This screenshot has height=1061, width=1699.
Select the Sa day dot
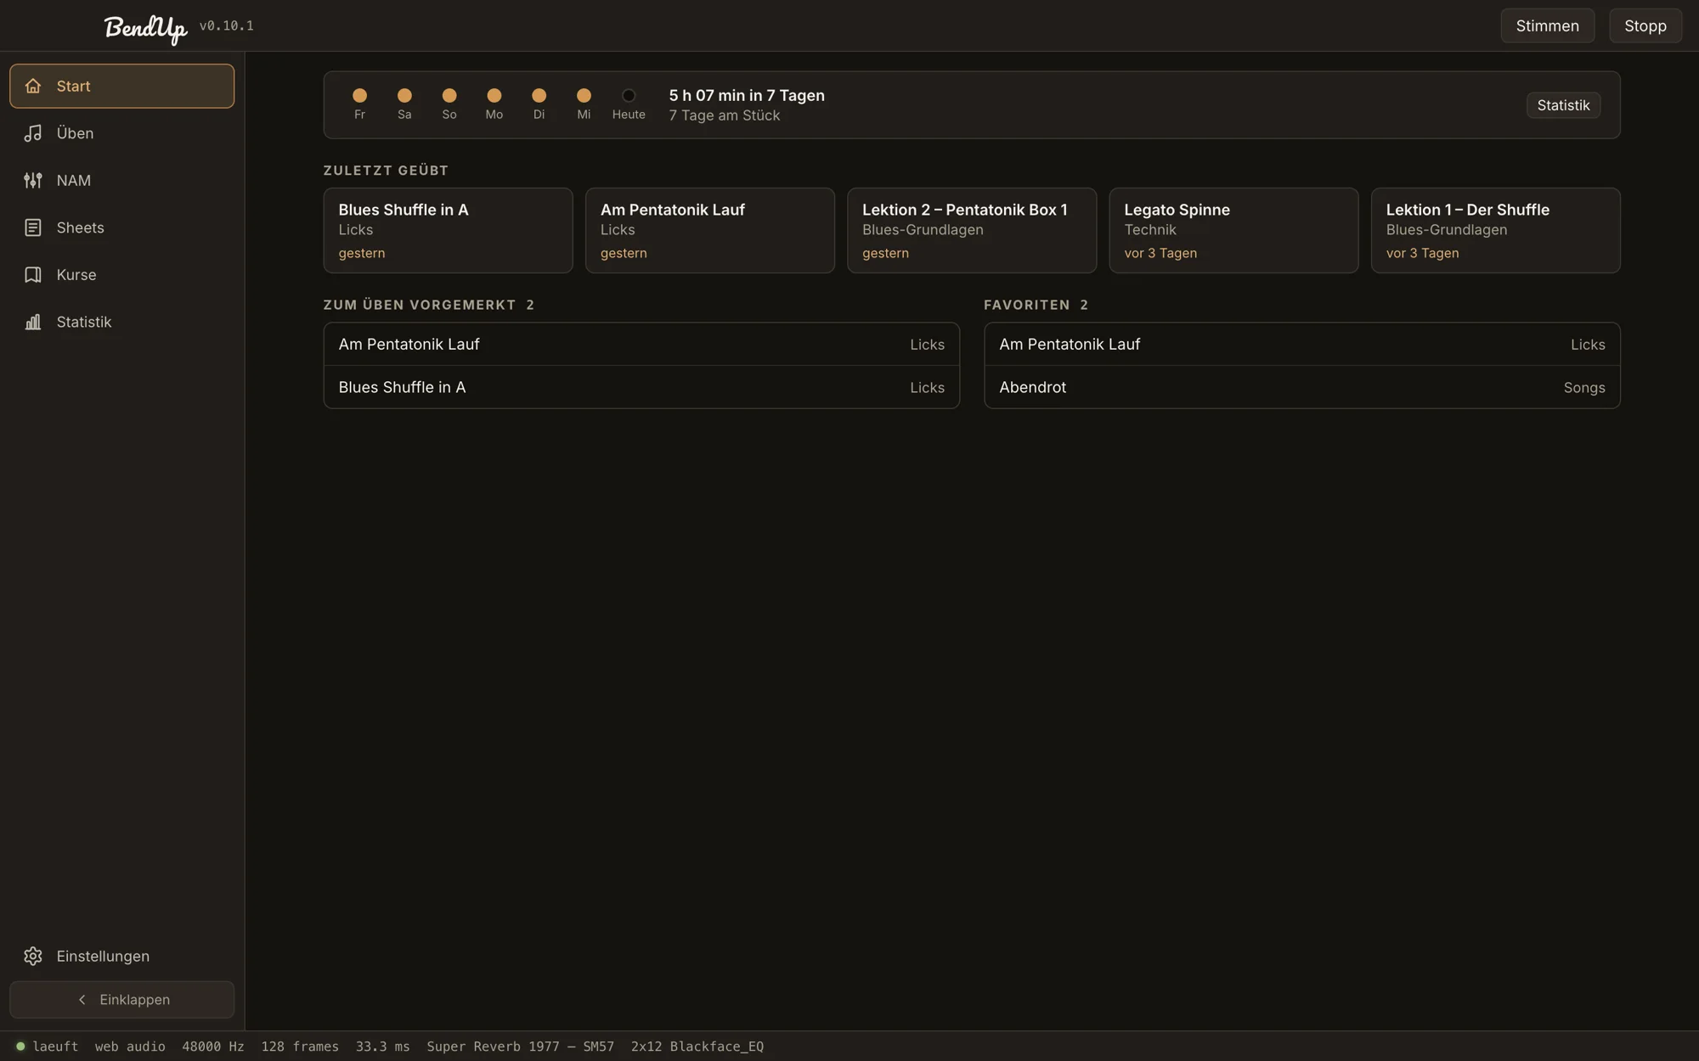click(404, 95)
